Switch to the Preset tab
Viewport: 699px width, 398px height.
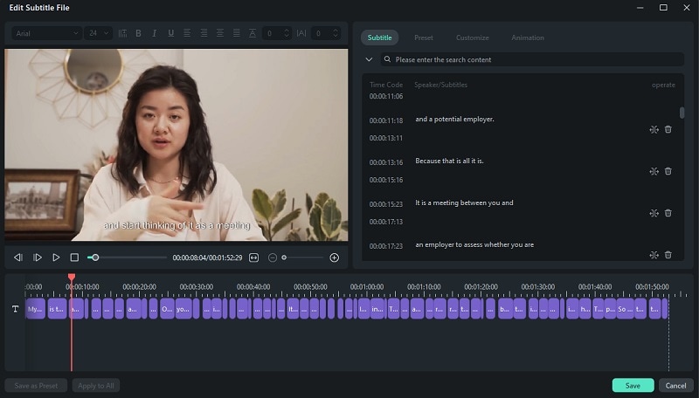click(424, 38)
